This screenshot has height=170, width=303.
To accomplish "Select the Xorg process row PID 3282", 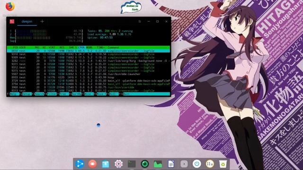I will coord(89,61).
